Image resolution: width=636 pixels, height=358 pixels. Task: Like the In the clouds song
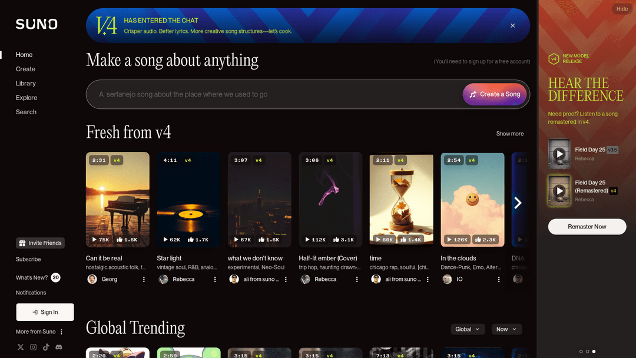tap(485, 240)
